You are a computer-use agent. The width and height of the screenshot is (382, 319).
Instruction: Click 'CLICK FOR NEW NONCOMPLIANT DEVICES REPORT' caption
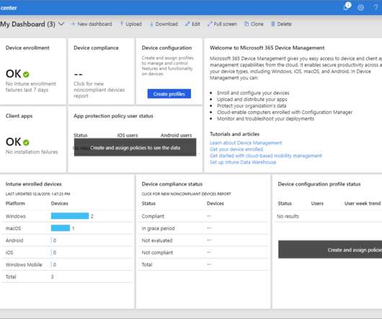pos(187,194)
